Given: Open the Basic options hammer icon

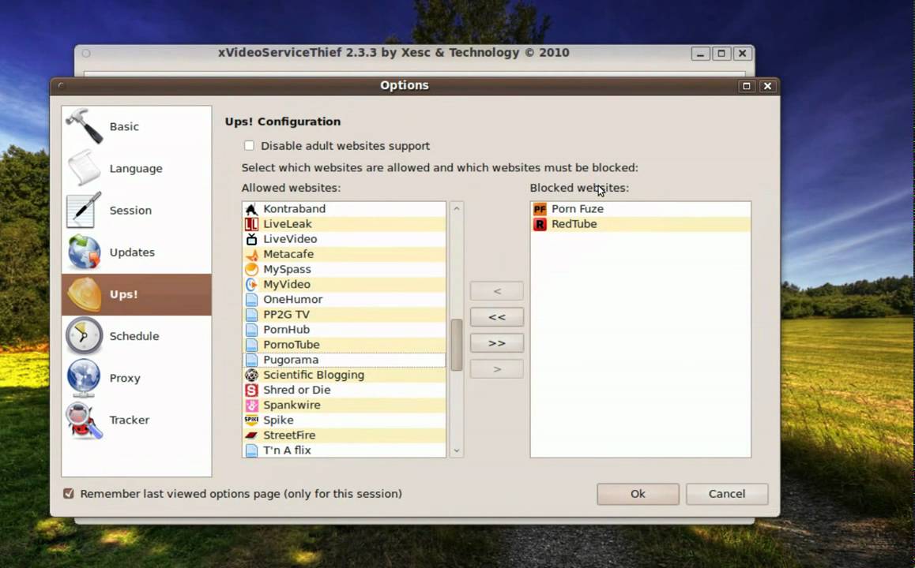Looking at the screenshot, I should (x=84, y=126).
